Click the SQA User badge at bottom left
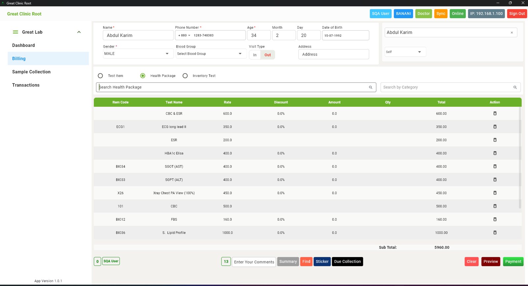This screenshot has height=286, width=528. pyautogui.click(x=111, y=261)
